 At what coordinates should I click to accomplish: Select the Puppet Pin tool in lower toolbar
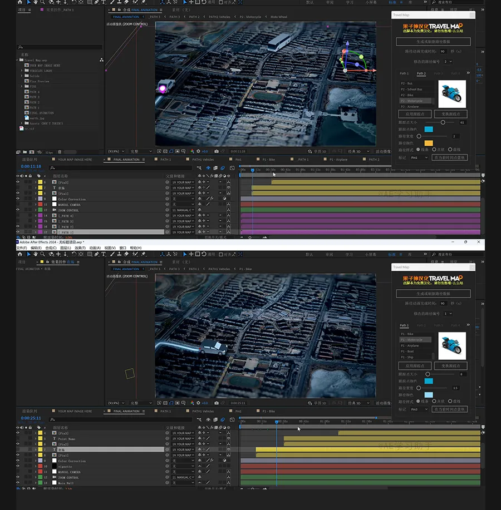144,254
